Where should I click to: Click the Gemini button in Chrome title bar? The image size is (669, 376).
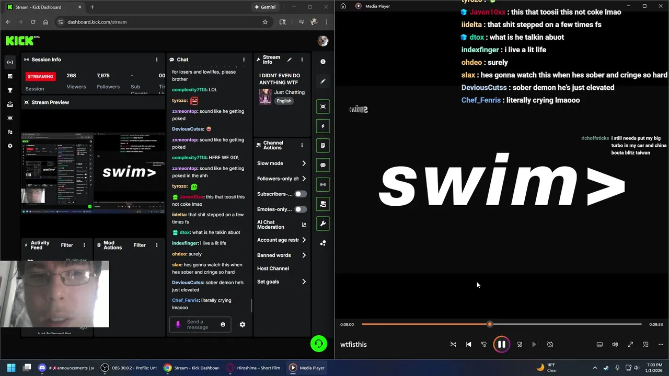pyautogui.click(x=264, y=7)
